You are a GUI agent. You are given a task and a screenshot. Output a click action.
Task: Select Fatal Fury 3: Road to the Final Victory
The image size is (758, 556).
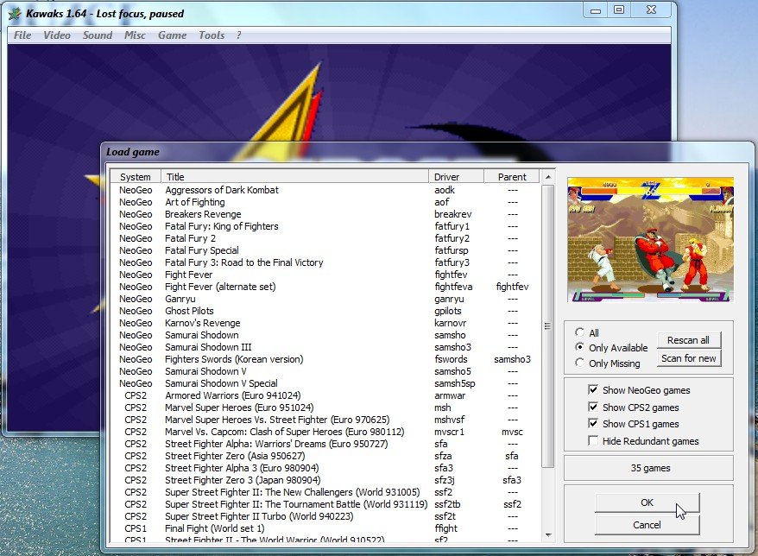click(x=325, y=262)
